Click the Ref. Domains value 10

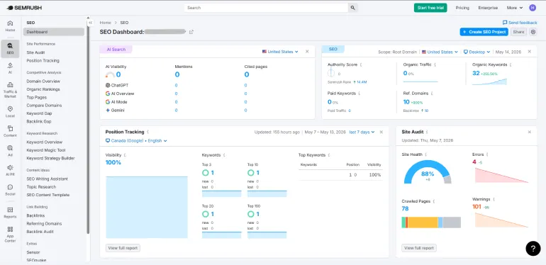point(406,102)
